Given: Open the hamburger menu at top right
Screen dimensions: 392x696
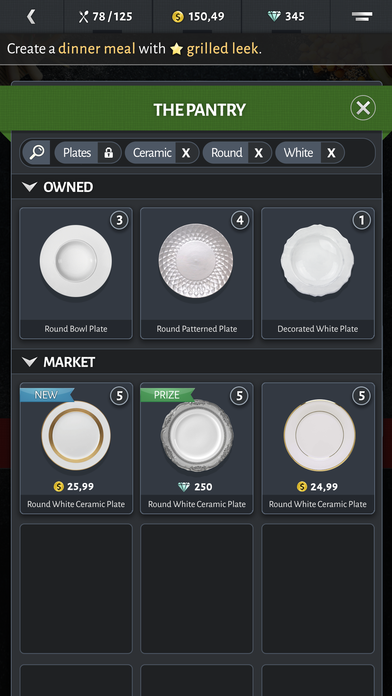Looking at the screenshot, I should tap(361, 16).
